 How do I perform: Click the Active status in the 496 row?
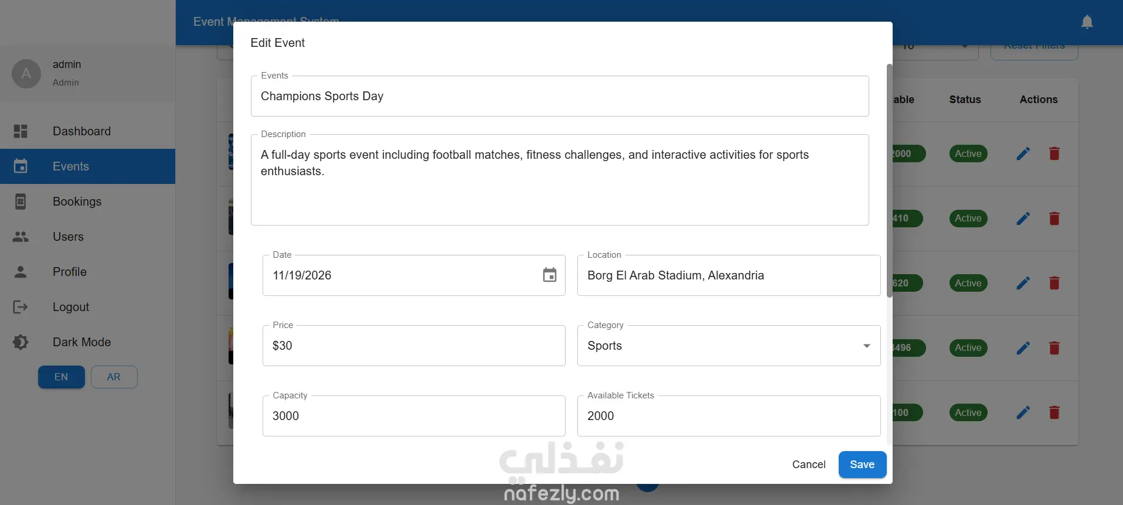(968, 348)
